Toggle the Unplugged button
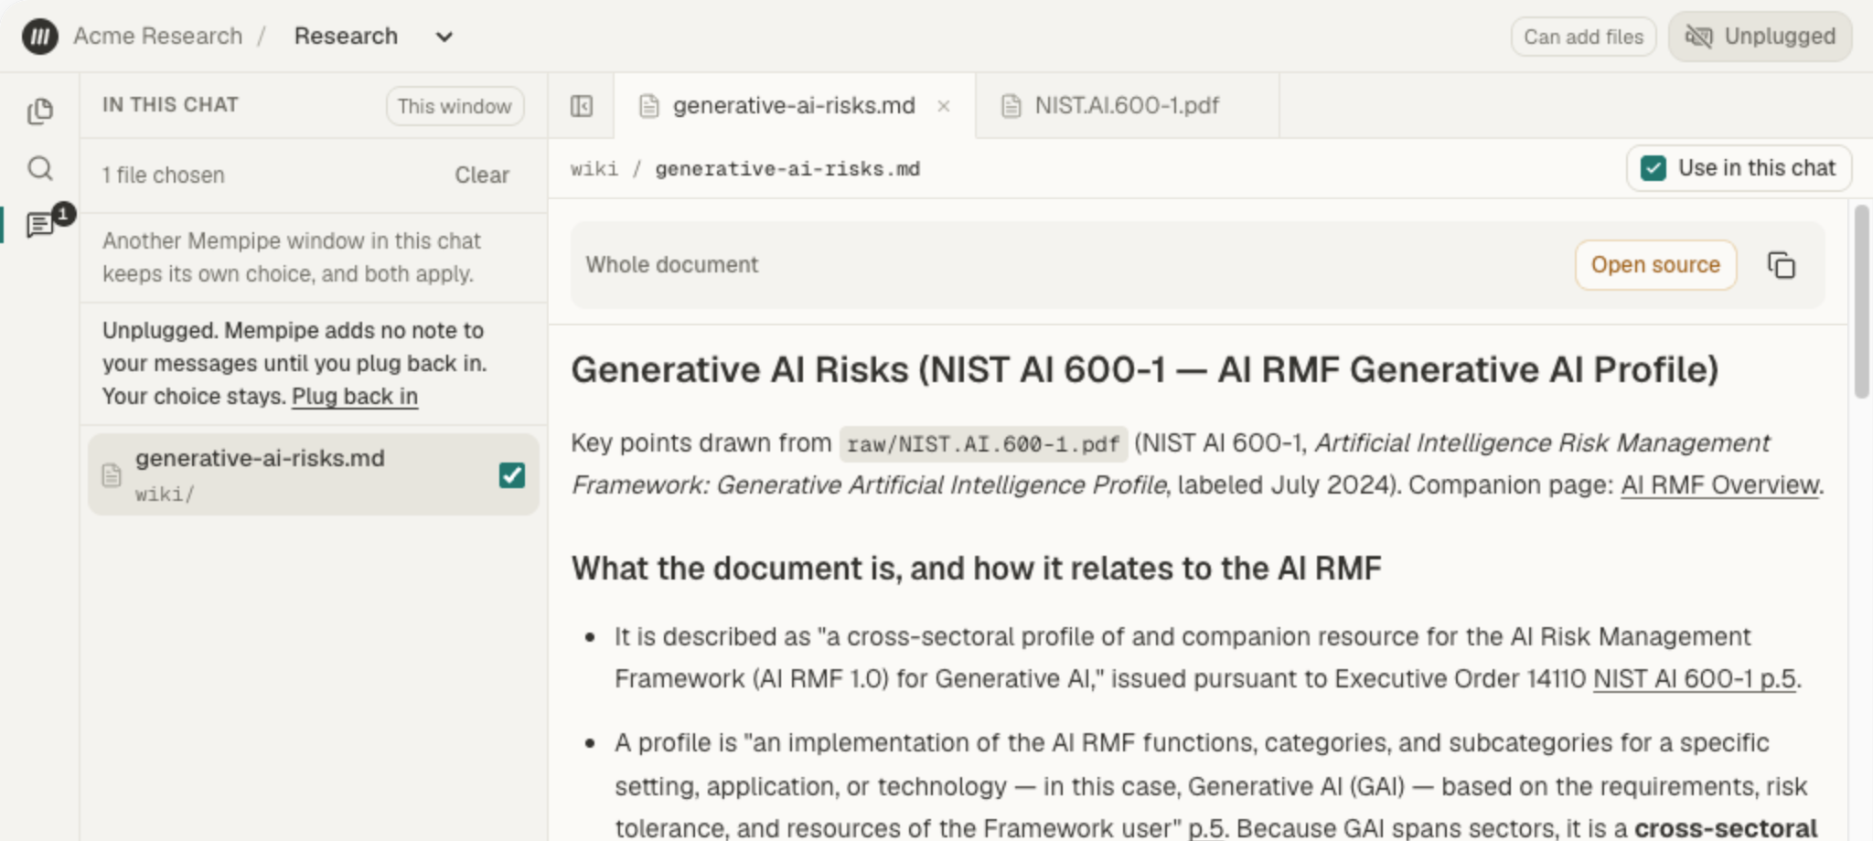Screen dimensions: 1873x841 1761,37
